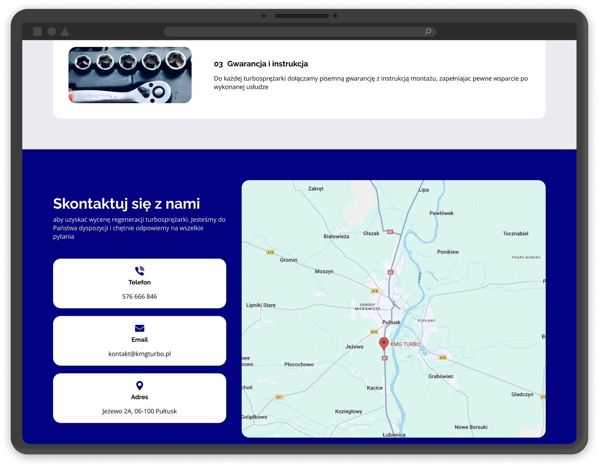Click the Ponikiew label on map
Image resolution: width=599 pixels, height=467 pixels.
click(448, 252)
